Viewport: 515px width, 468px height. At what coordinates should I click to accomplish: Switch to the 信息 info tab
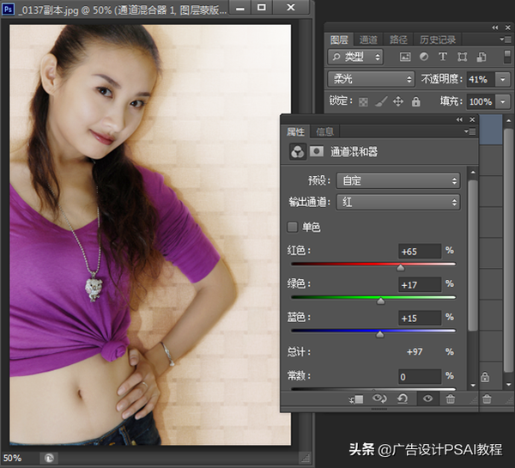point(325,131)
